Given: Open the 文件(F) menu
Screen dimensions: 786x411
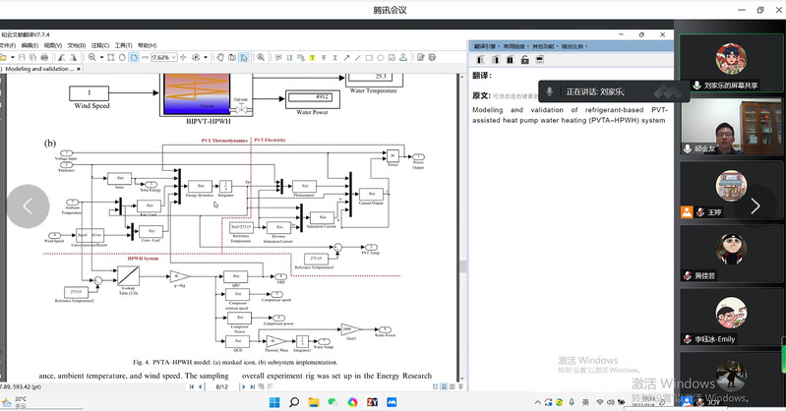Looking at the screenshot, I should [8, 45].
